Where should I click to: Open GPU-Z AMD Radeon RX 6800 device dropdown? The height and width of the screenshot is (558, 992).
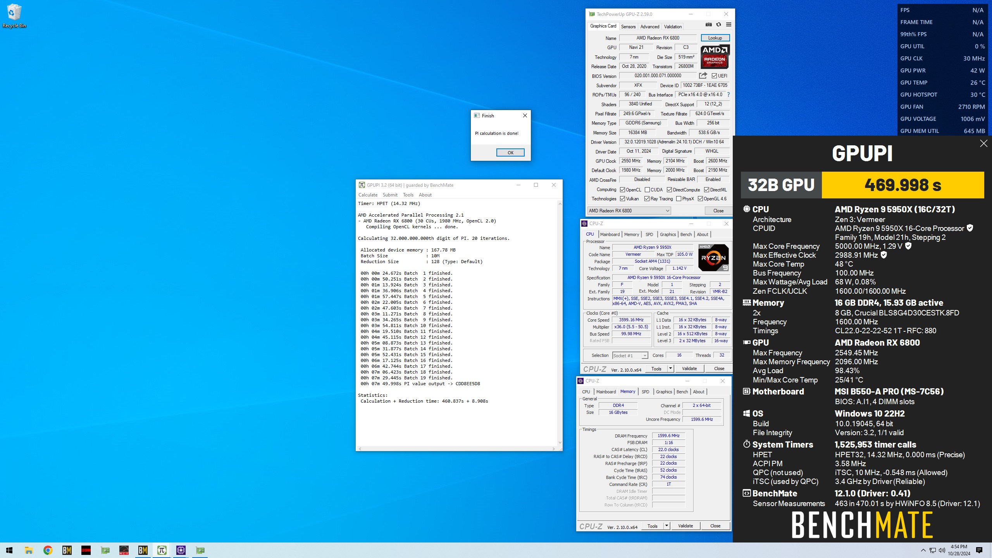[629, 210]
